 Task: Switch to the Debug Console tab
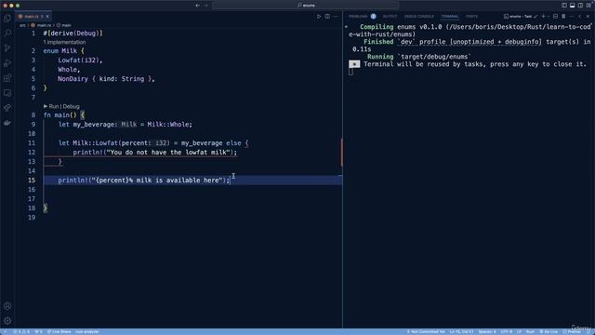tap(419, 17)
